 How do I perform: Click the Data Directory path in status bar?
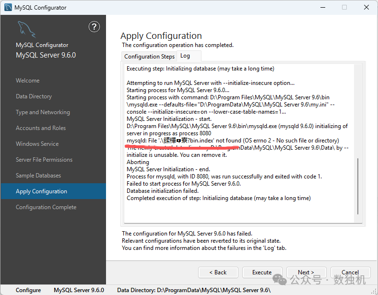pyautogui.click(x=194, y=290)
